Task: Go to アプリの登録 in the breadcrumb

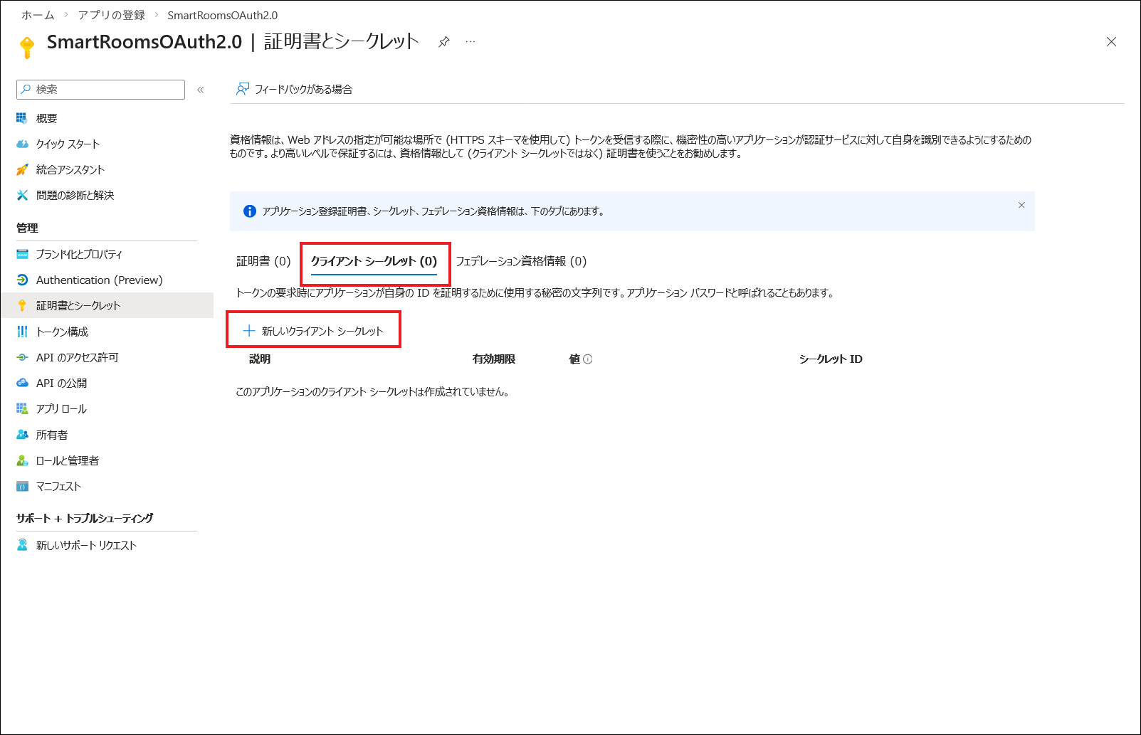Action: click(x=111, y=15)
